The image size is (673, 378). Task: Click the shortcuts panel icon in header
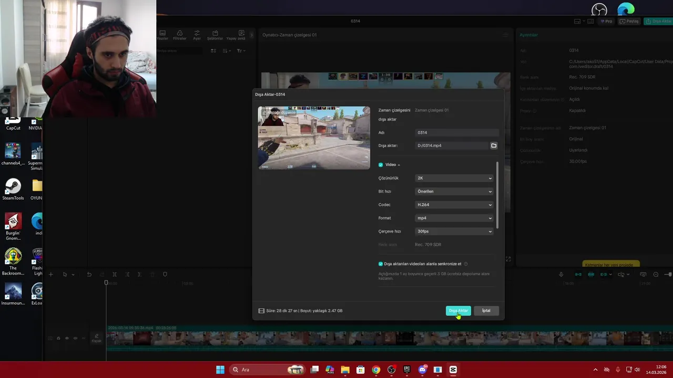click(591, 22)
